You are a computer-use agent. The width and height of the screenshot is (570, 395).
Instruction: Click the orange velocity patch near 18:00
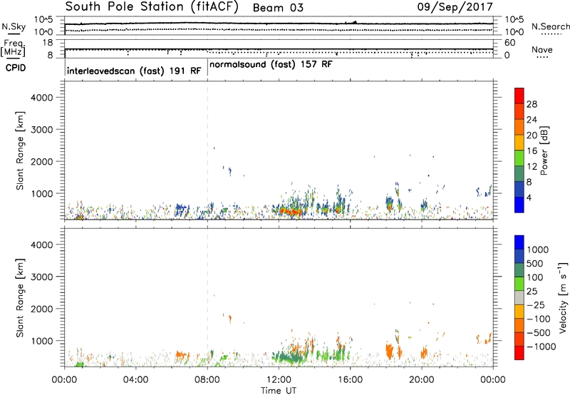click(389, 352)
